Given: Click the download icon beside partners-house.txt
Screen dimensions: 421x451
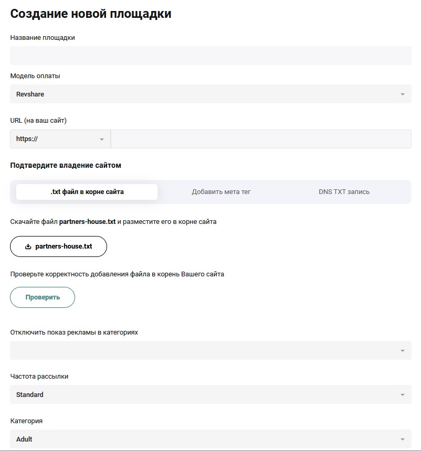Looking at the screenshot, I should pyautogui.click(x=28, y=246).
